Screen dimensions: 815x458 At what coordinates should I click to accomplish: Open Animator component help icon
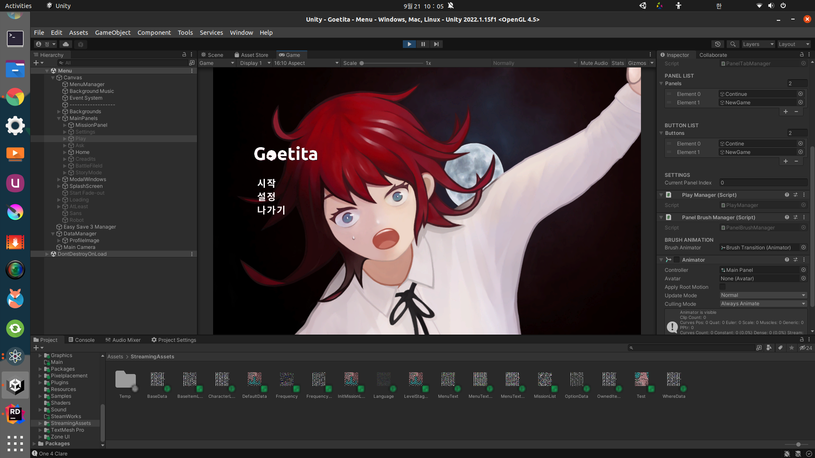(787, 260)
